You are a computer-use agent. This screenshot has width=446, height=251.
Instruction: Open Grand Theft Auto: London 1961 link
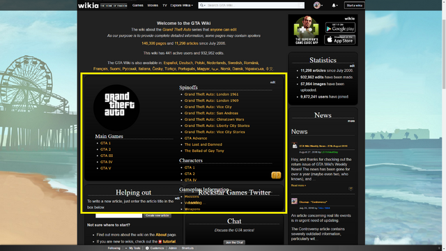211,94
